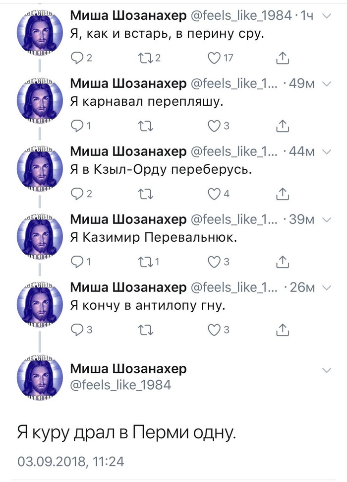Open the tweet text "Я карнавал перепляшу."
The image size is (347, 482).
[147, 102]
